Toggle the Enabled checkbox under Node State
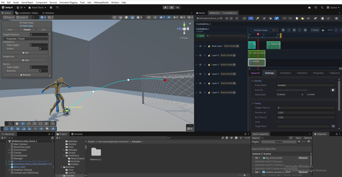This screenshot has width=342, height=177. [302, 94]
